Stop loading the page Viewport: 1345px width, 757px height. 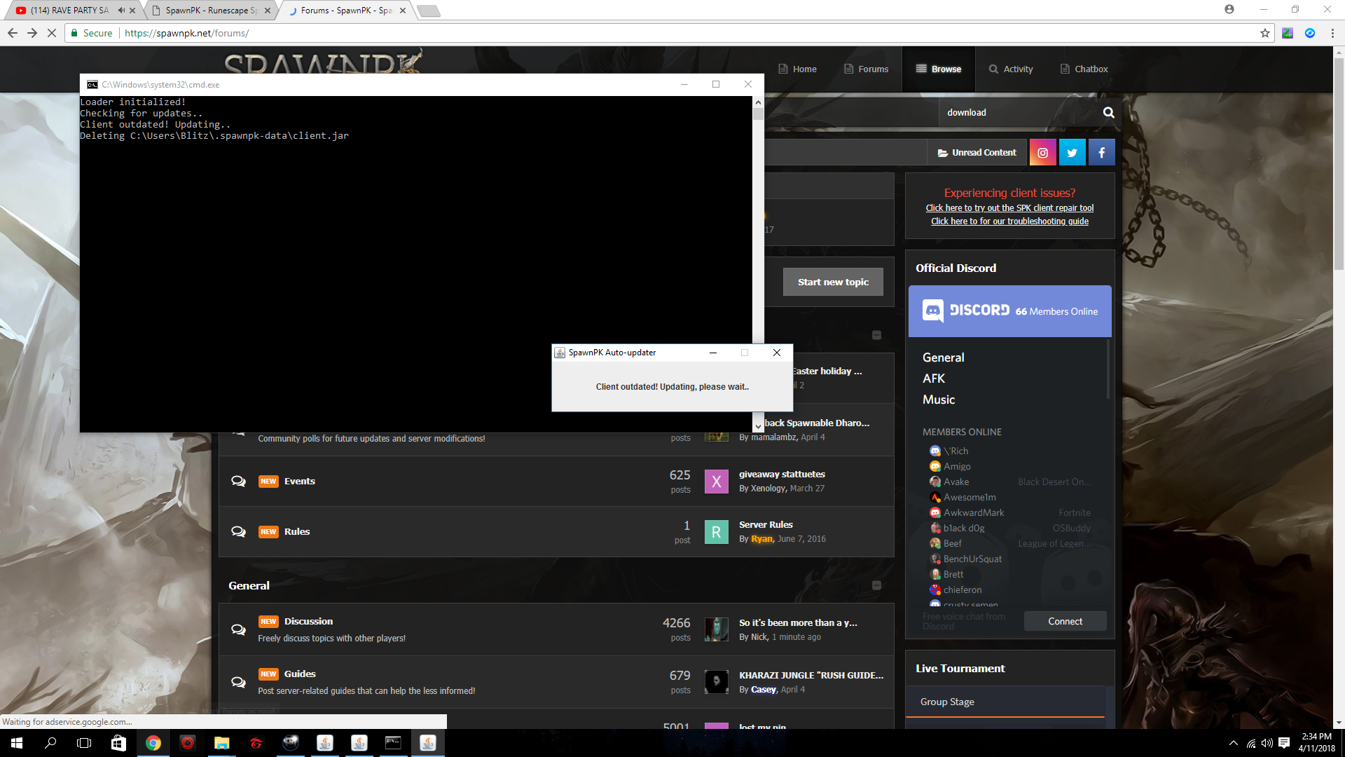click(52, 33)
